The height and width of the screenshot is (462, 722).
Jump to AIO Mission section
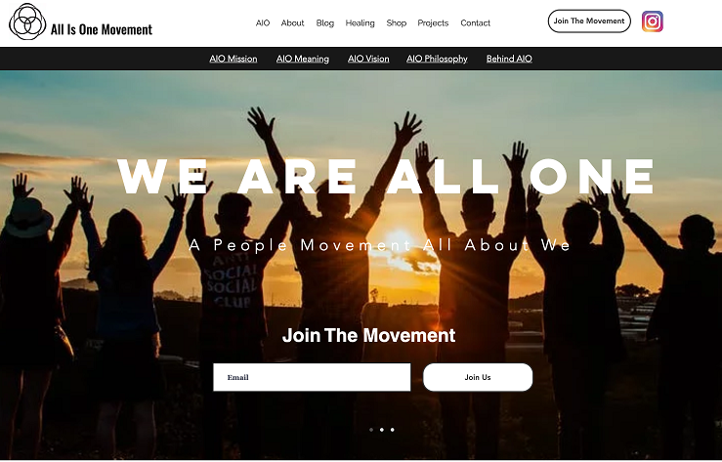coord(234,59)
